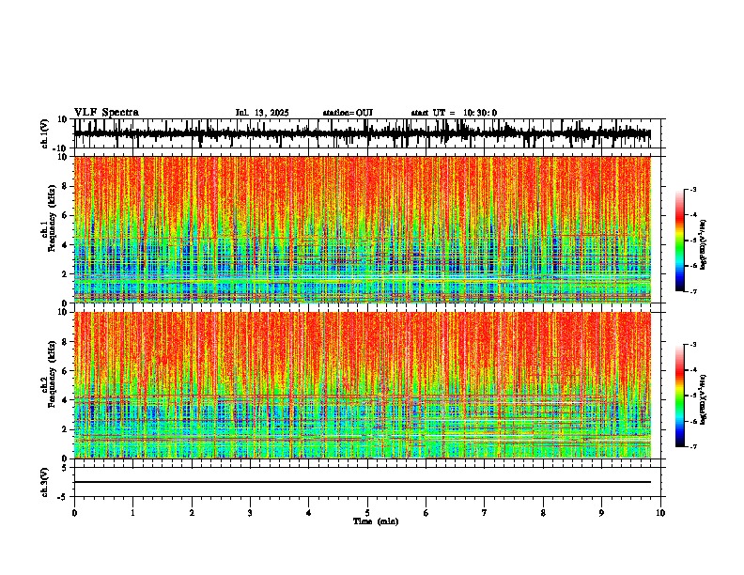Click the '3' tick on the Time axis
The height and width of the screenshot is (575, 744).
pyautogui.click(x=250, y=513)
